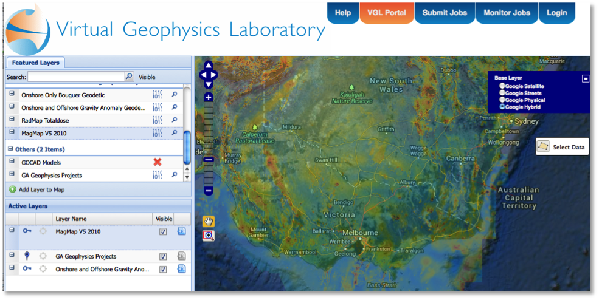
Task: Select Google Streets base layer
Action: pos(502,93)
